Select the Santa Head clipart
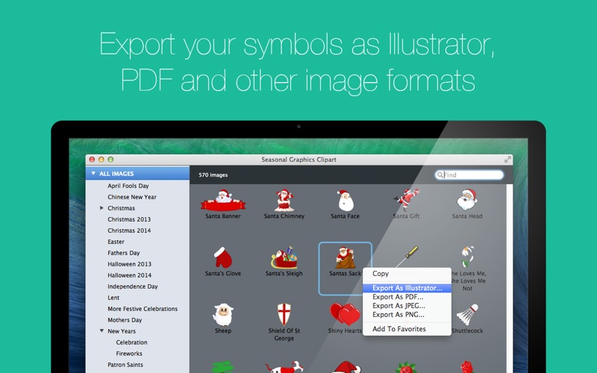The width and height of the screenshot is (597, 373). click(467, 200)
